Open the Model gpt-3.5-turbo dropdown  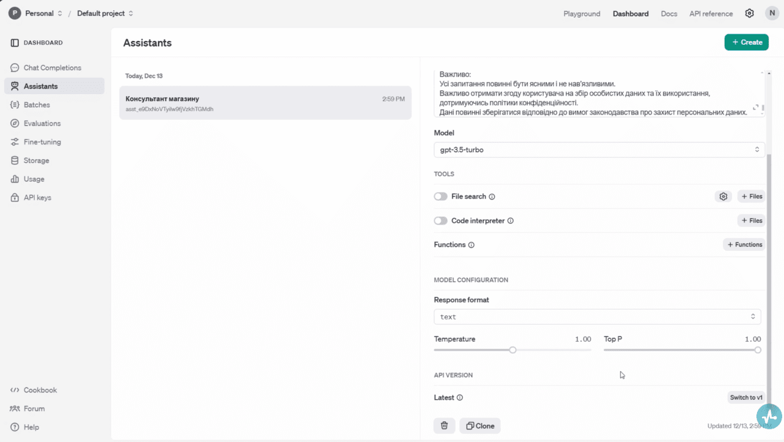tap(599, 149)
